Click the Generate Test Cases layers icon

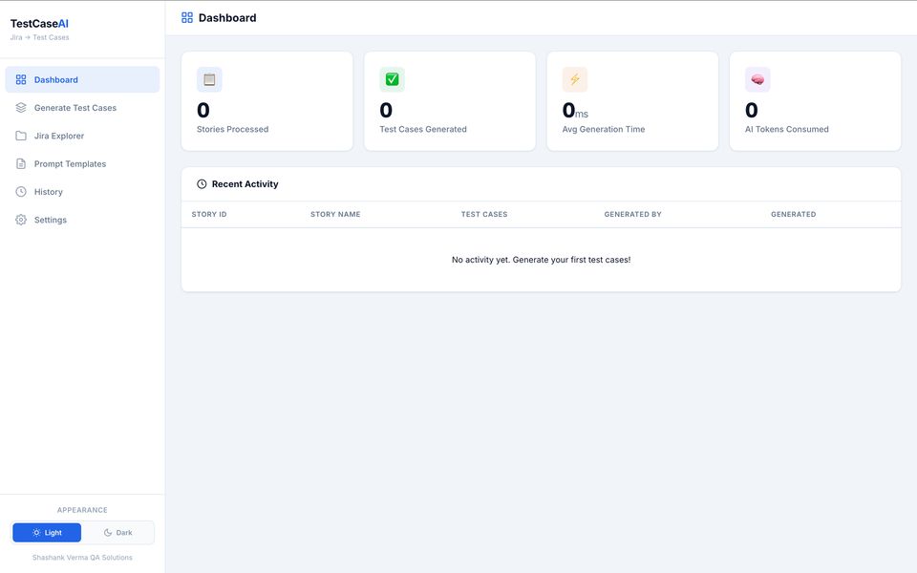[x=21, y=108]
